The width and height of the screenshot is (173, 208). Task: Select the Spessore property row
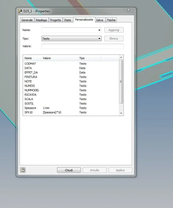(30, 108)
